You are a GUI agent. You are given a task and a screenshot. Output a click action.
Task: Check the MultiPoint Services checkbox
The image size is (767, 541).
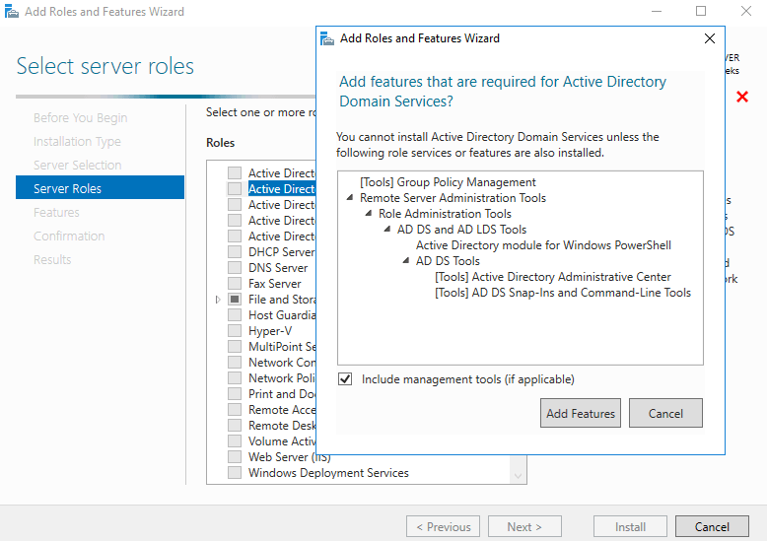coord(235,346)
